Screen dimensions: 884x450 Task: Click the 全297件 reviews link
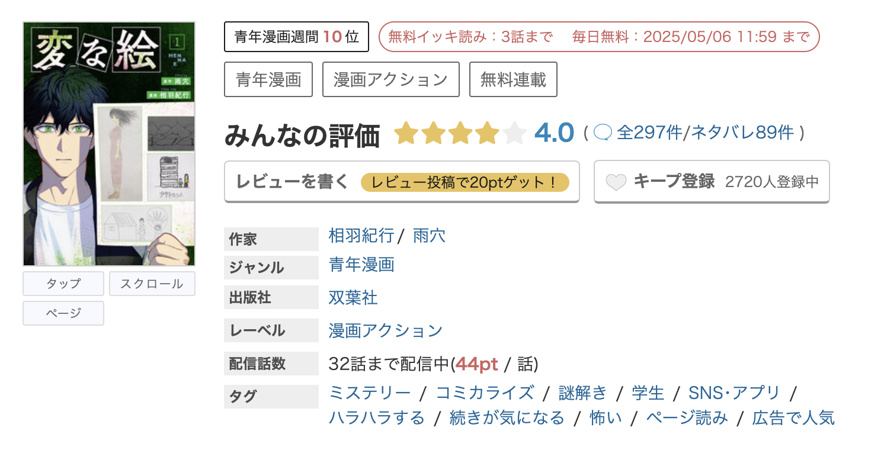(x=648, y=133)
